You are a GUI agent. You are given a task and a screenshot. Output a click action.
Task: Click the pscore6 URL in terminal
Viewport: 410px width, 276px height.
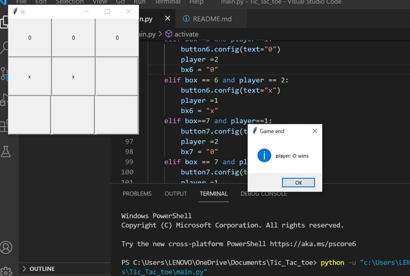coord(313,244)
